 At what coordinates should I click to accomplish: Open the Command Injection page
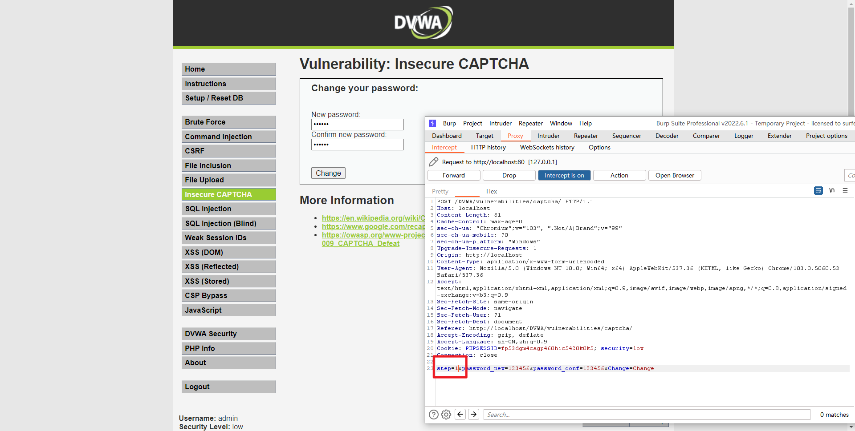point(229,137)
